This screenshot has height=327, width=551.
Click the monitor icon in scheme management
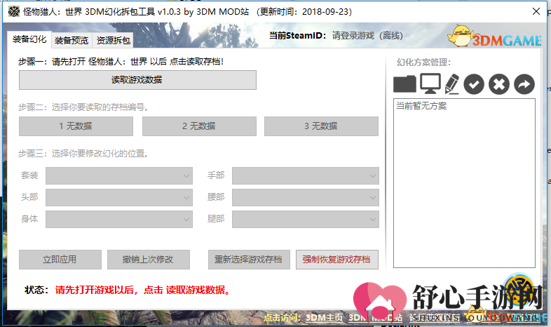pos(430,84)
